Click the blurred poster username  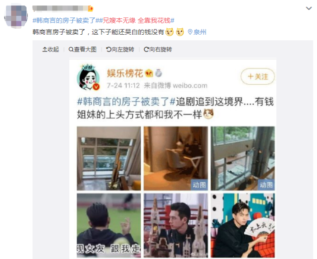click(x=60, y=8)
